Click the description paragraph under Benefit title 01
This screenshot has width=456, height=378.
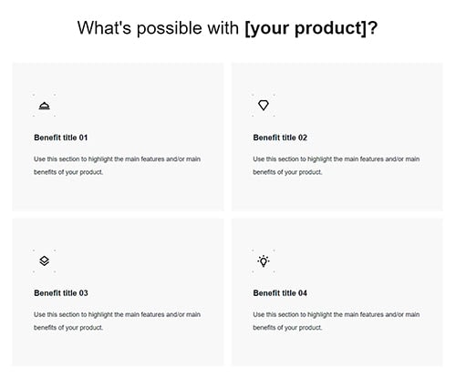[x=117, y=166]
